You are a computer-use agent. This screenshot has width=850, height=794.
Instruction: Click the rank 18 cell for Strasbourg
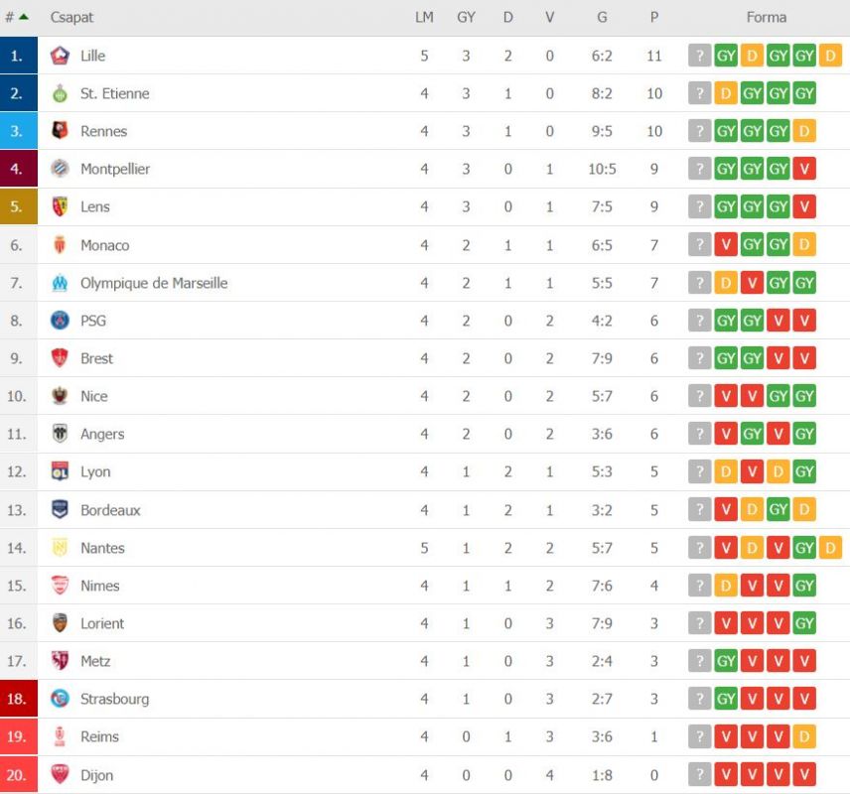(19, 699)
